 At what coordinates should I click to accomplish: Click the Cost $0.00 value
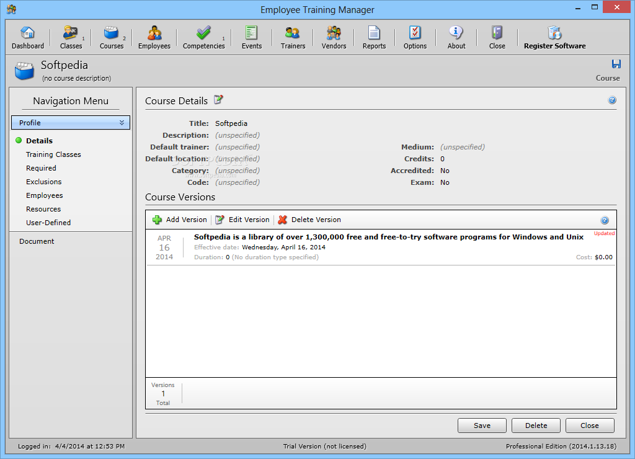603,257
